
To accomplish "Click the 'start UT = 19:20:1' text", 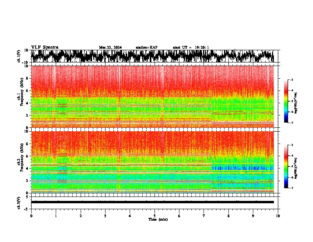I will point(191,47).
